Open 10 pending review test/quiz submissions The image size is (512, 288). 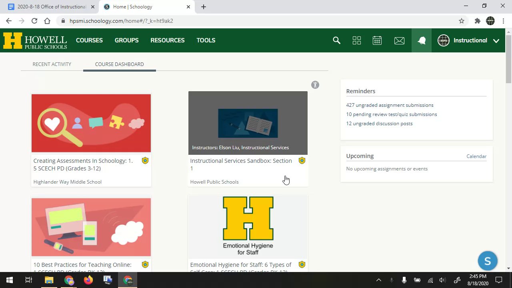click(x=392, y=114)
